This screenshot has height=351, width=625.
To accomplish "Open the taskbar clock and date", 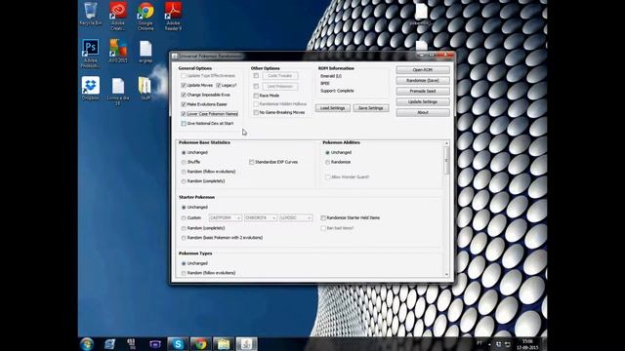I will tap(527, 344).
